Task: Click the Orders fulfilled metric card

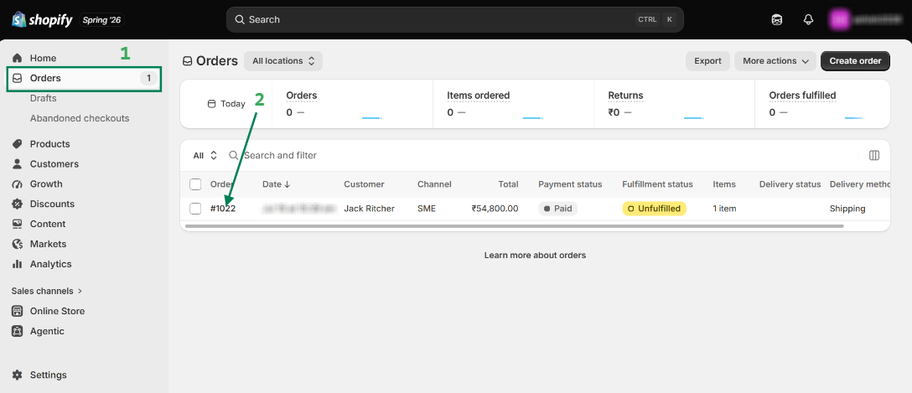Action: click(822, 104)
